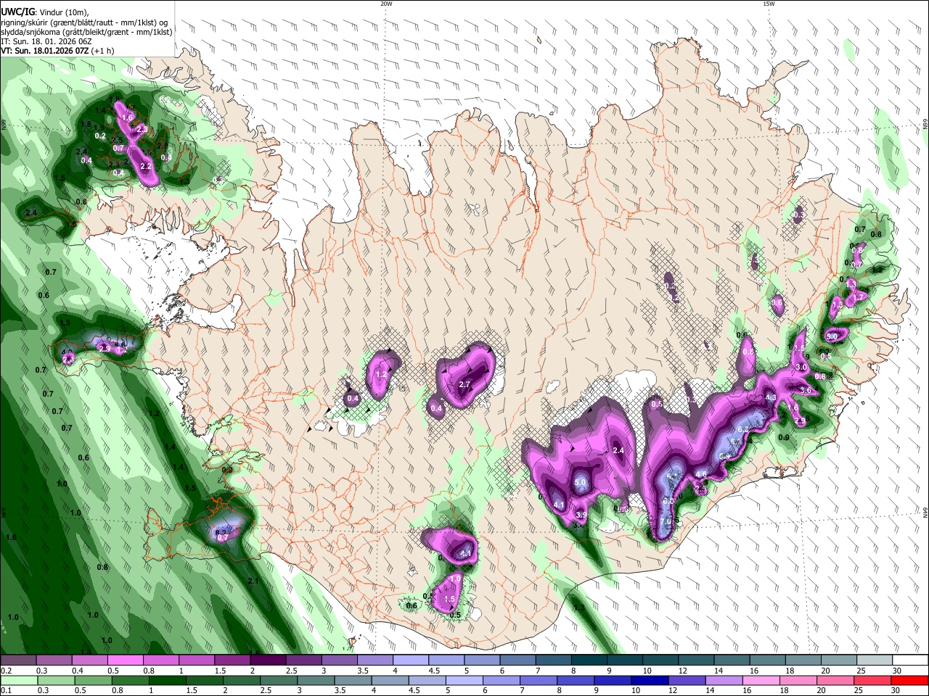Image resolution: width=929 pixels, height=696 pixels.
Task: Select the "IT: Sun. 18. 01. 2026 06Z" line
Action: 46,41
